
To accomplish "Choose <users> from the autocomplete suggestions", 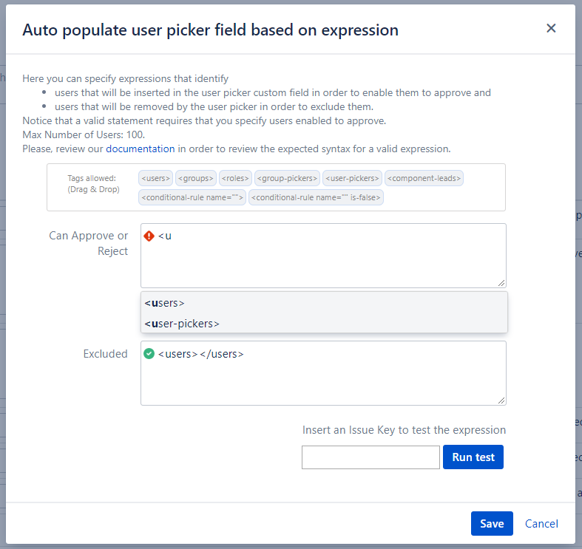I will coord(165,303).
